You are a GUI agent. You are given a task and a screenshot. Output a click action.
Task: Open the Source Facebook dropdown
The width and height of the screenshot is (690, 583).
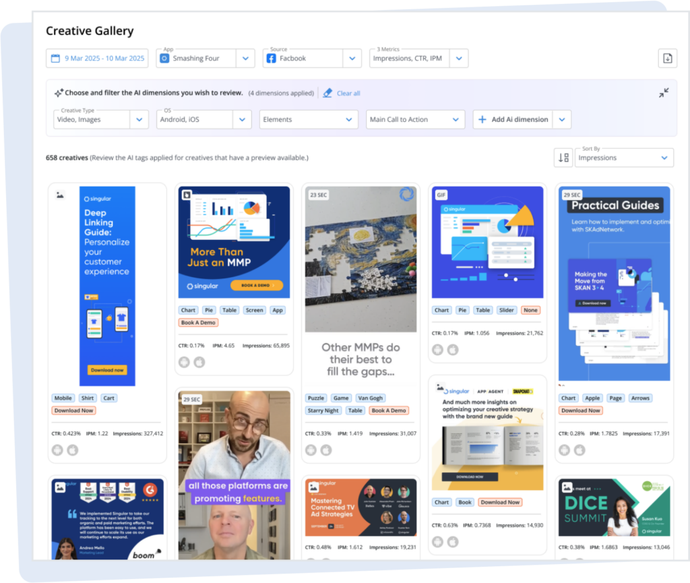coord(352,59)
